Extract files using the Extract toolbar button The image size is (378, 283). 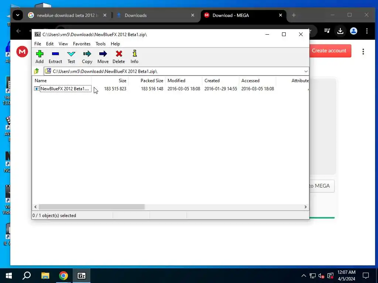point(55,57)
